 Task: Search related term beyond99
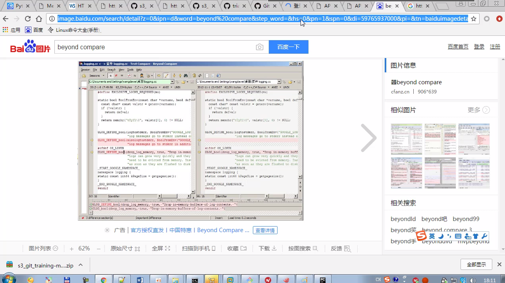pos(466,219)
